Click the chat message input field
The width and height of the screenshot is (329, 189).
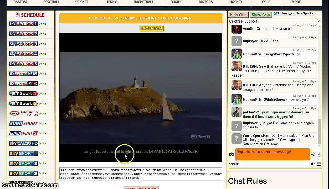273,154
